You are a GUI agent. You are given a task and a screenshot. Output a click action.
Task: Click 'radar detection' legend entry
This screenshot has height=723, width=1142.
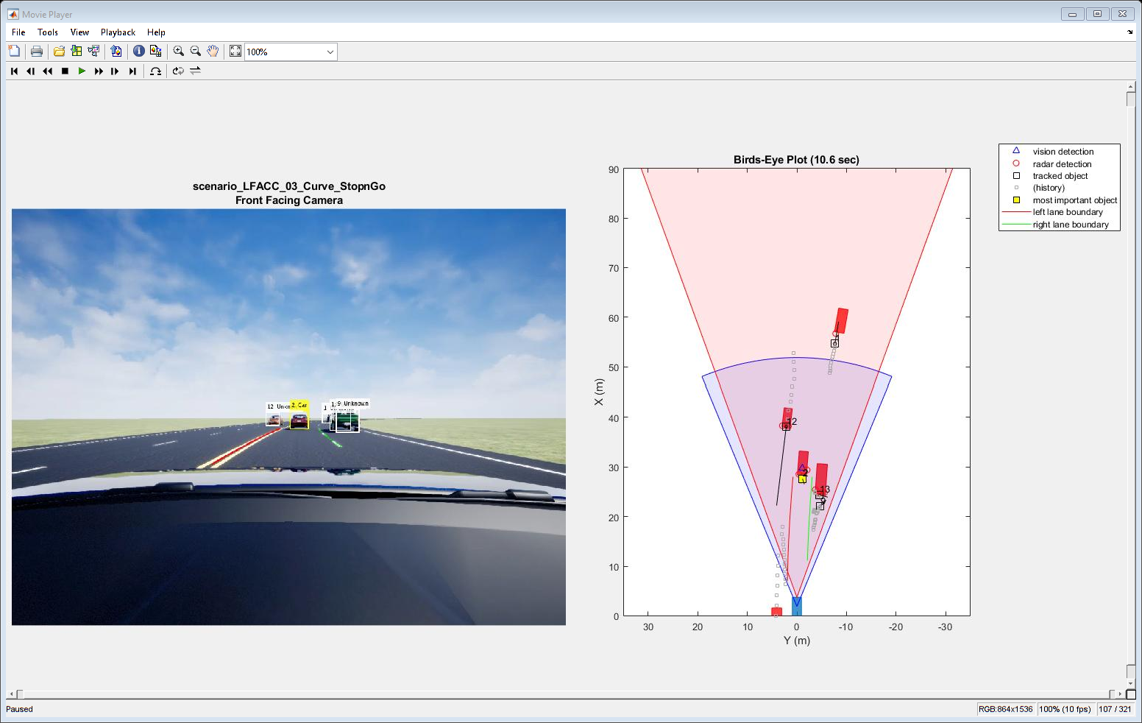1062,164
